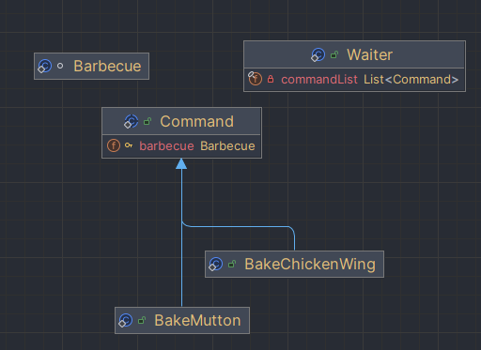Click the green public lock in Command
Screen dimensions: 481x350
pyautogui.click(x=147, y=121)
